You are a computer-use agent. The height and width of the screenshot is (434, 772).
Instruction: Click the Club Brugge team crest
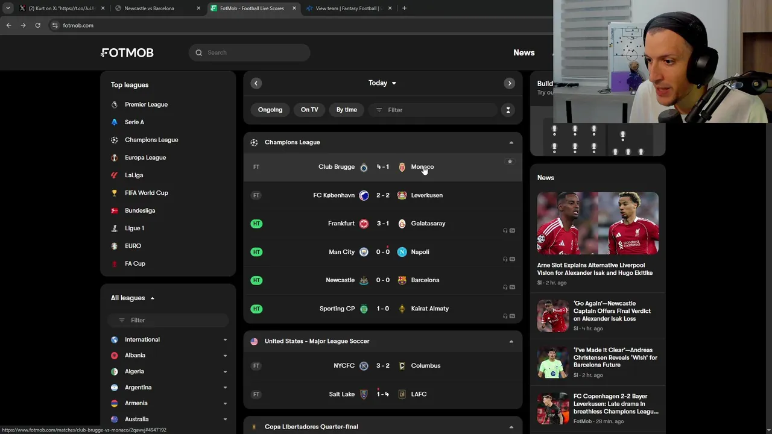(364, 167)
